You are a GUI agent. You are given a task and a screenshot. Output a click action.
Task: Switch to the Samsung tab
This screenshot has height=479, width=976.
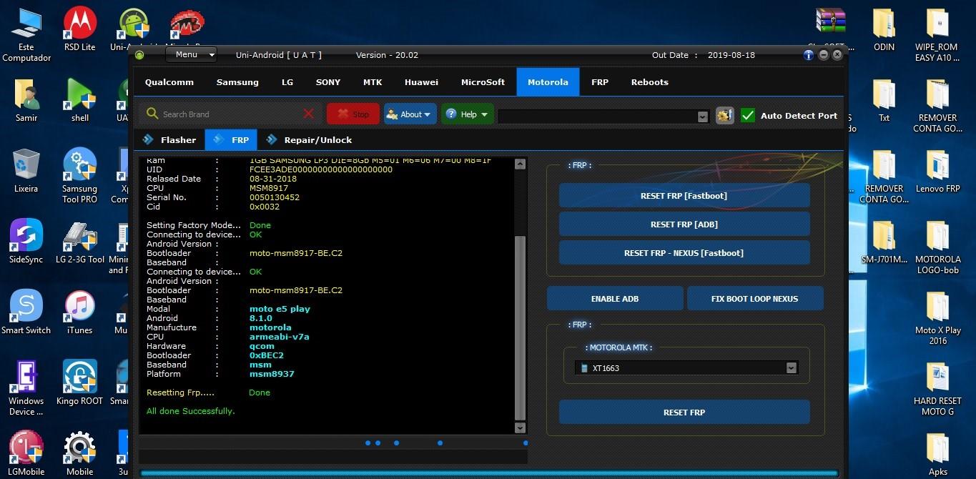(237, 82)
